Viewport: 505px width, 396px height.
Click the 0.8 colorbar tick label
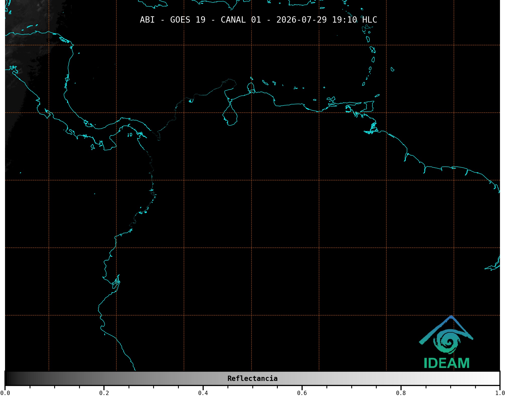click(x=401, y=393)
